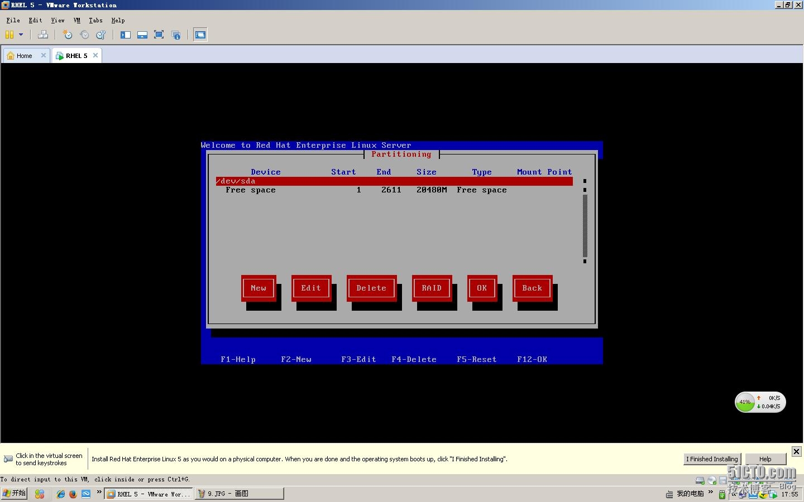Expand quick launch overflow chevron
Image resolution: width=804 pixels, height=502 pixels.
[x=99, y=492]
